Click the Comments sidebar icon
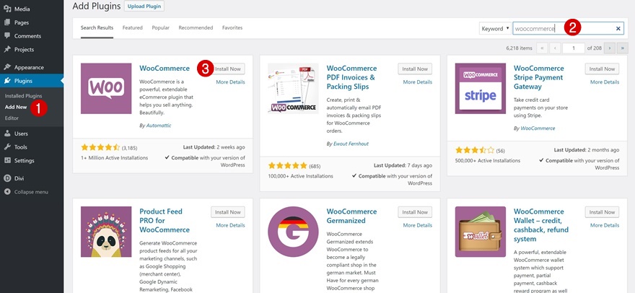 click(x=7, y=36)
